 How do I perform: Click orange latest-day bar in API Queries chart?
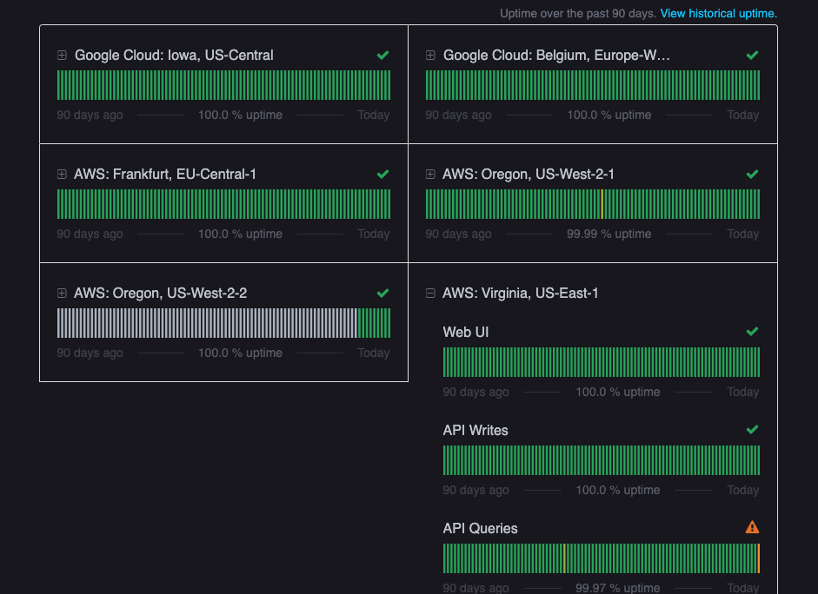tap(758, 558)
